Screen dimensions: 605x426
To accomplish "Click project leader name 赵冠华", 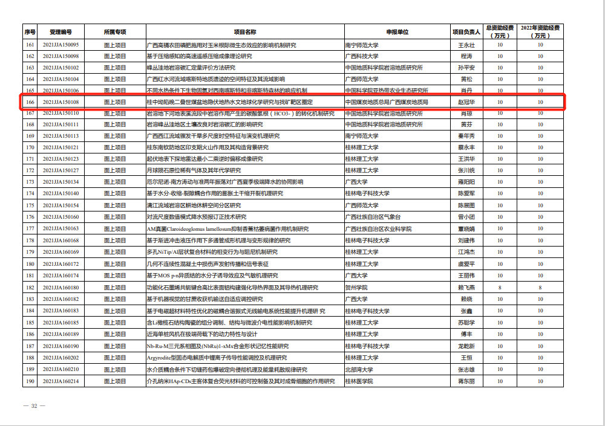I will (x=466, y=102).
